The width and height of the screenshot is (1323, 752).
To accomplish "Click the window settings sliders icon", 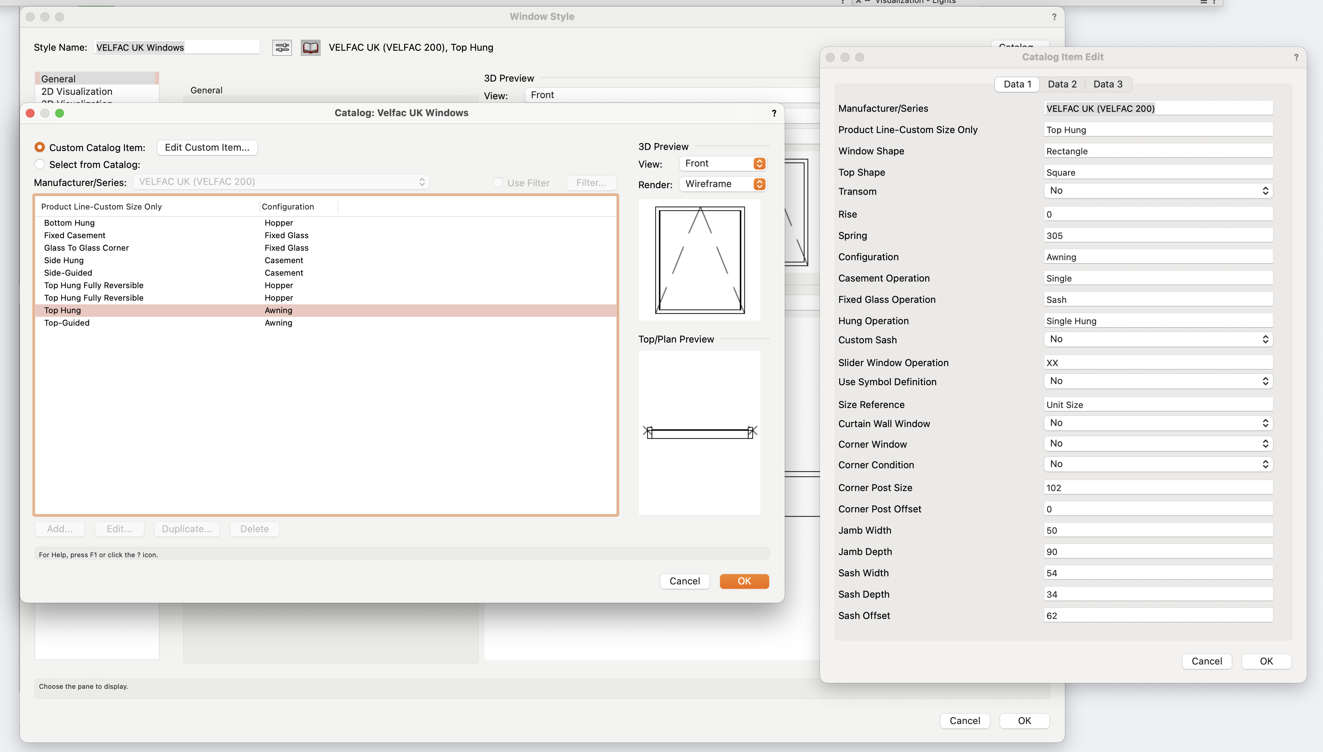I will click(x=282, y=47).
